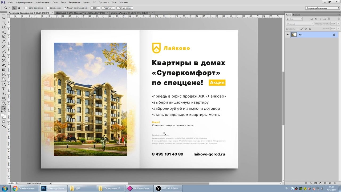This screenshot has width=341, height=192.
Task: Select the Move tool
Action: click(x=3, y=18)
